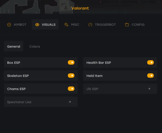Image resolution: width=162 pixels, height=133 pixels.
Task: Enable the Spectator List toggle
Action: coord(71,102)
